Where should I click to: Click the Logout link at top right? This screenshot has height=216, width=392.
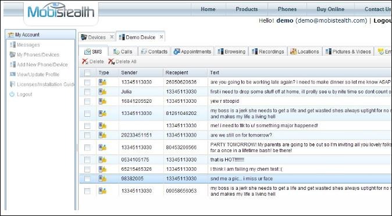click(383, 21)
